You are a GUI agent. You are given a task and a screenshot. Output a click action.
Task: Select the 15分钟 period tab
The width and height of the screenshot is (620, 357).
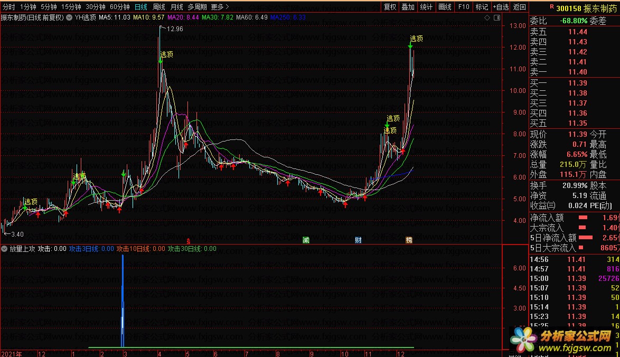71,7
